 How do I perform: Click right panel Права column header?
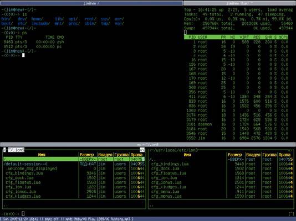pos(284,155)
